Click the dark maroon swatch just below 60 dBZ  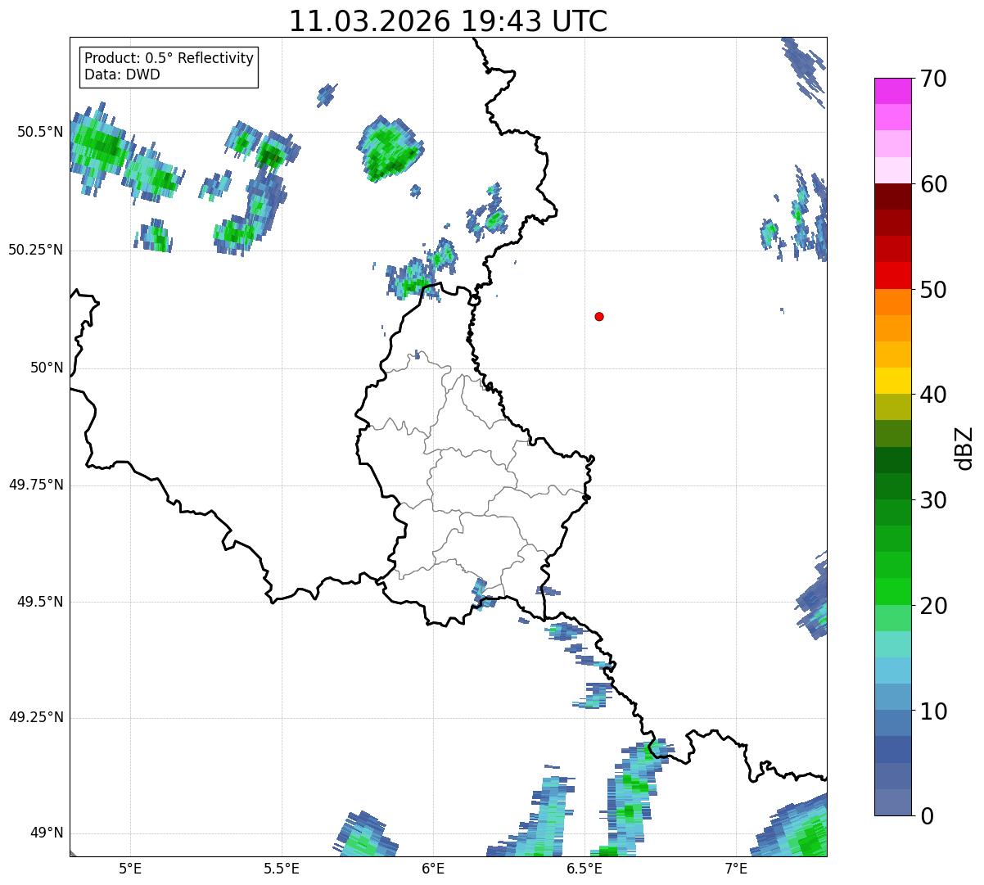pyautogui.click(x=892, y=196)
